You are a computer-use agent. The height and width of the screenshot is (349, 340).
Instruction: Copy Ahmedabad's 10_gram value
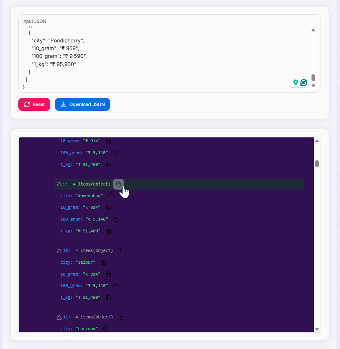point(108,208)
